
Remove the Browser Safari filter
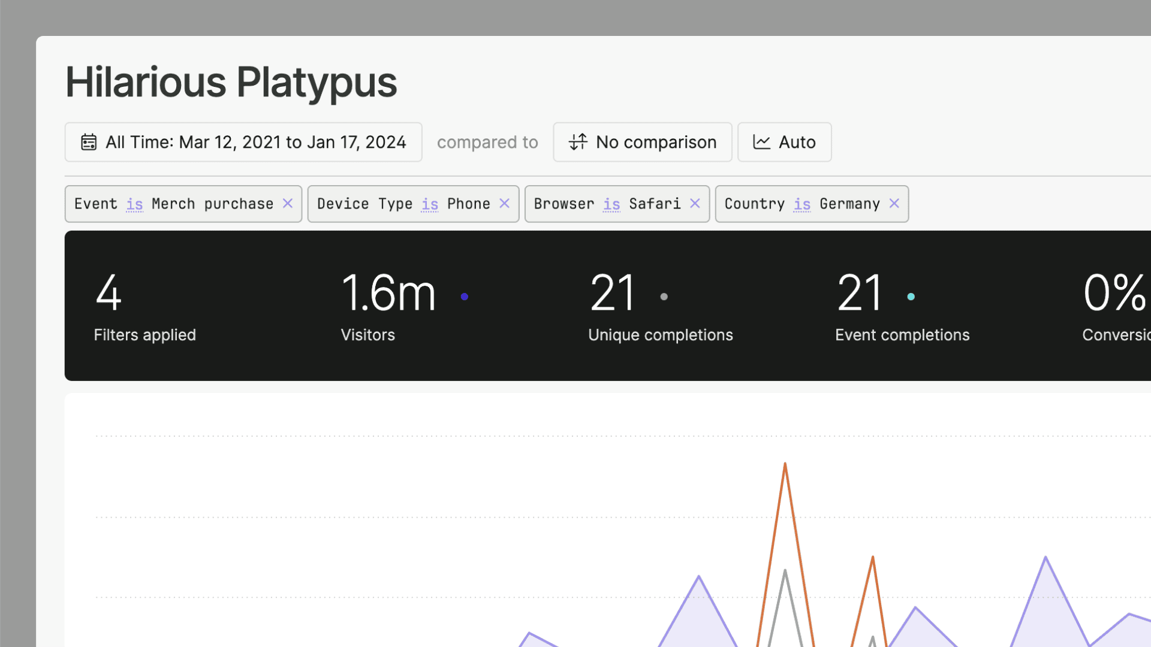[694, 204]
